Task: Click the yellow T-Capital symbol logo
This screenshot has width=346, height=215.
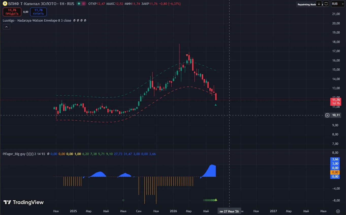Action: pos(5,4)
